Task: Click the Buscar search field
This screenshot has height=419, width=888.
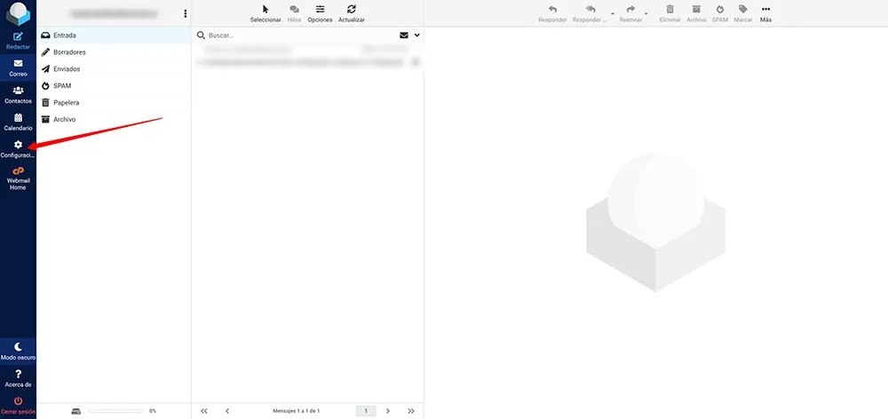Action: (x=297, y=36)
